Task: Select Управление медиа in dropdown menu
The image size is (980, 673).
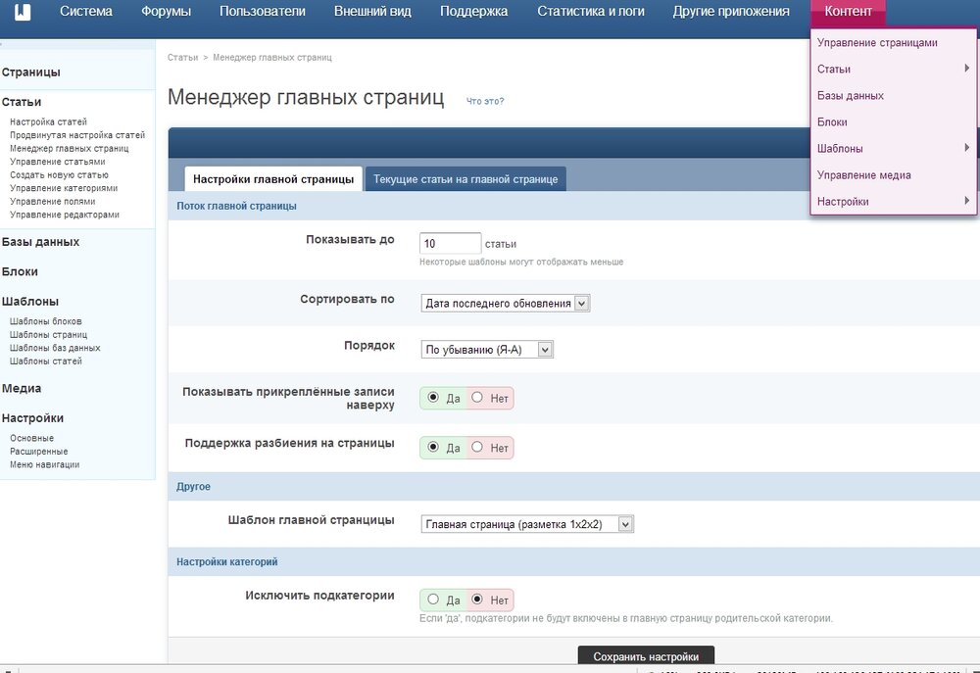Action: 864,175
